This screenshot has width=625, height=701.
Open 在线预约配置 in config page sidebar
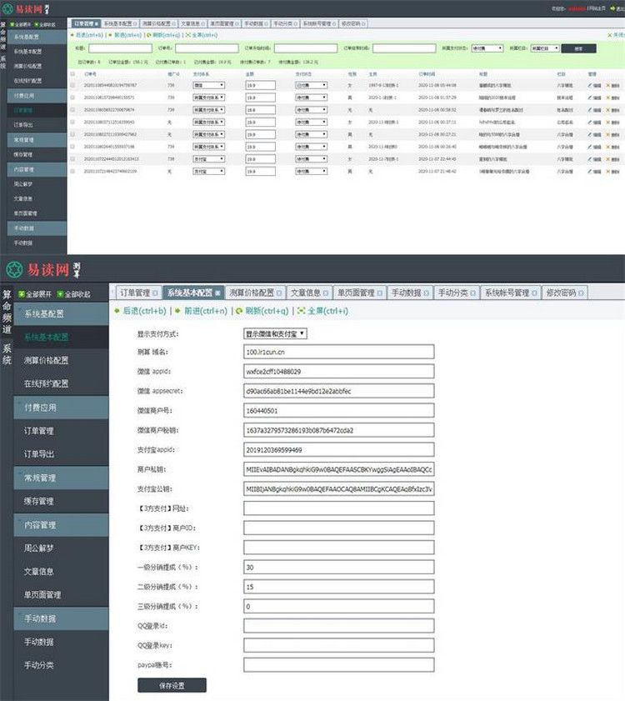coord(61,383)
